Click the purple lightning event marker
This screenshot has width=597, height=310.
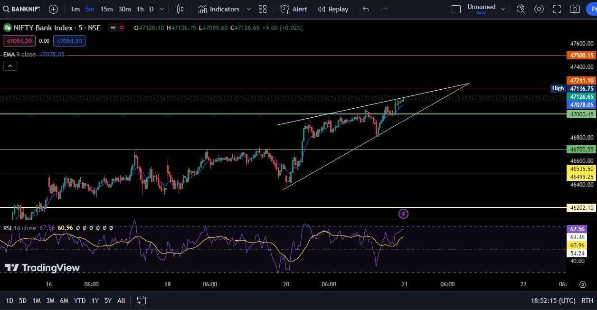tap(403, 214)
